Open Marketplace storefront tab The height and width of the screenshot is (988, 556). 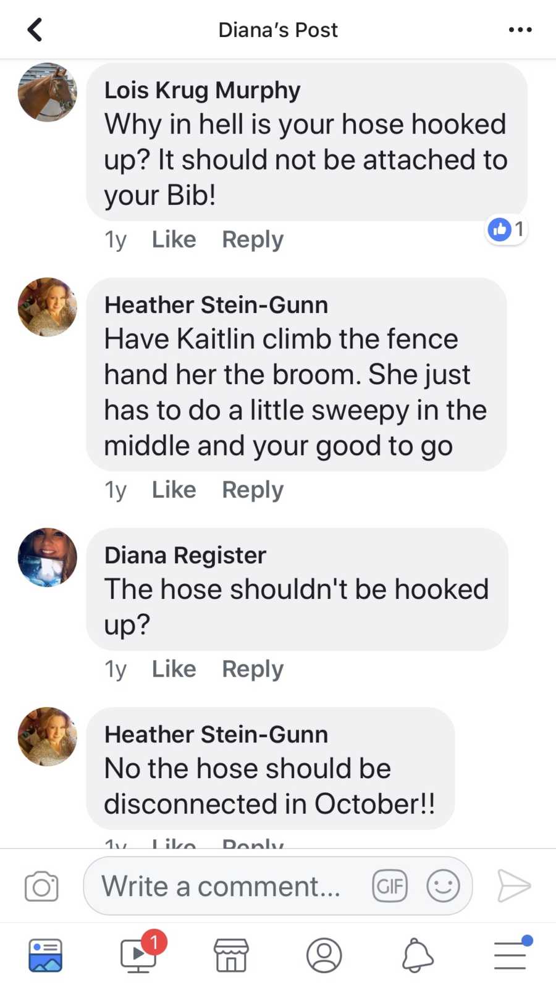tap(231, 955)
